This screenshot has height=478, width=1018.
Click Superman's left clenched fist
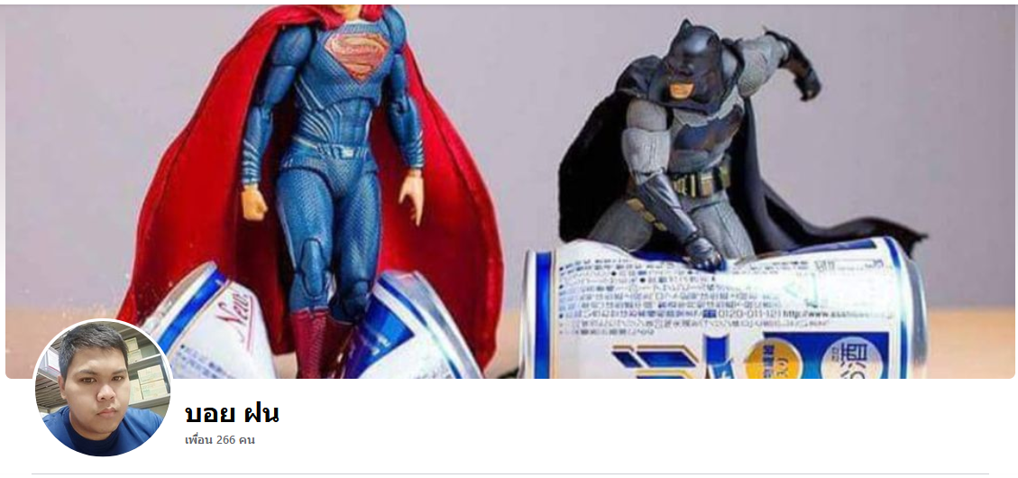click(254, 204)
